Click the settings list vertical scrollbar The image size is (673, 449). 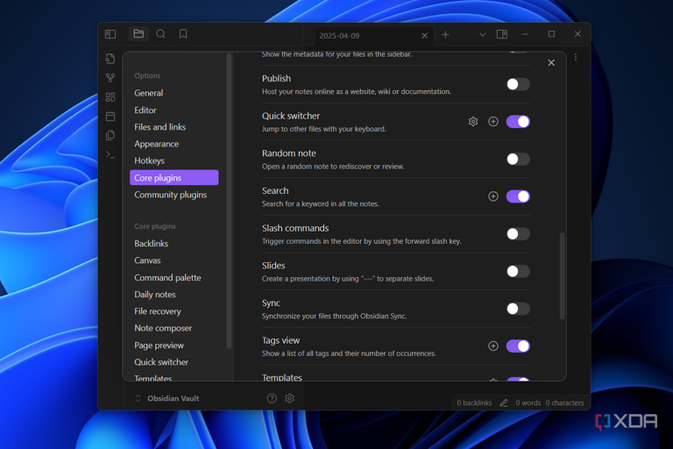click(562, 275)
